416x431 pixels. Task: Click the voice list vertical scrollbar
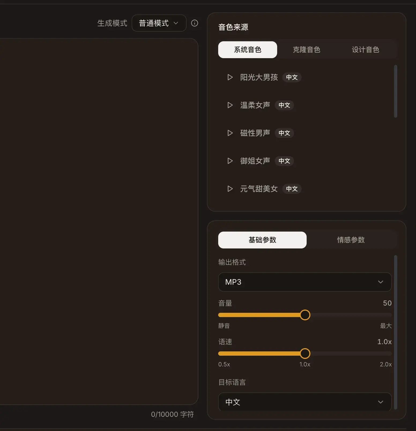395,91
